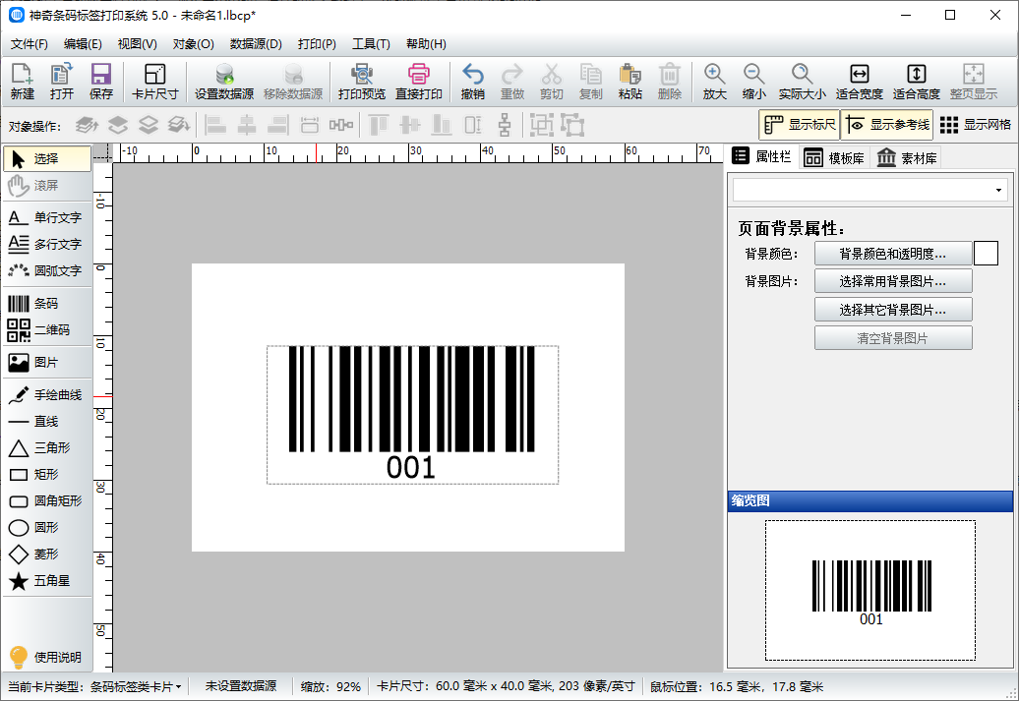
Task: Activate the 选择 selection arrow tool
Action: pos(47,158)
